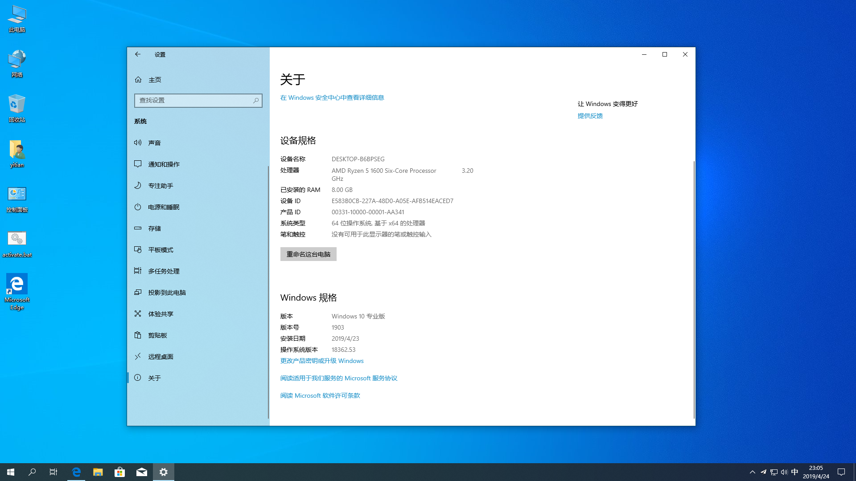The image size is (856, 481).
Task: Select the 剪贴板 clipboard icon
Action: tap(138, 335)
